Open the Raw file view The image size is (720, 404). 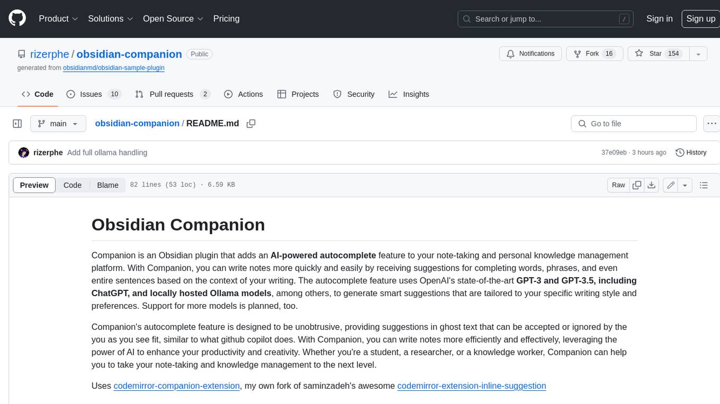coord(618,185)
